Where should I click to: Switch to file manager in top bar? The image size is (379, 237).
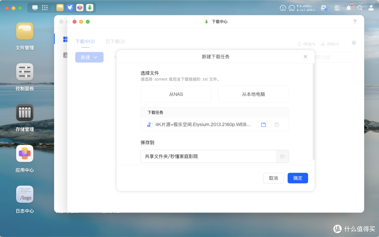[x=60, y=8]
